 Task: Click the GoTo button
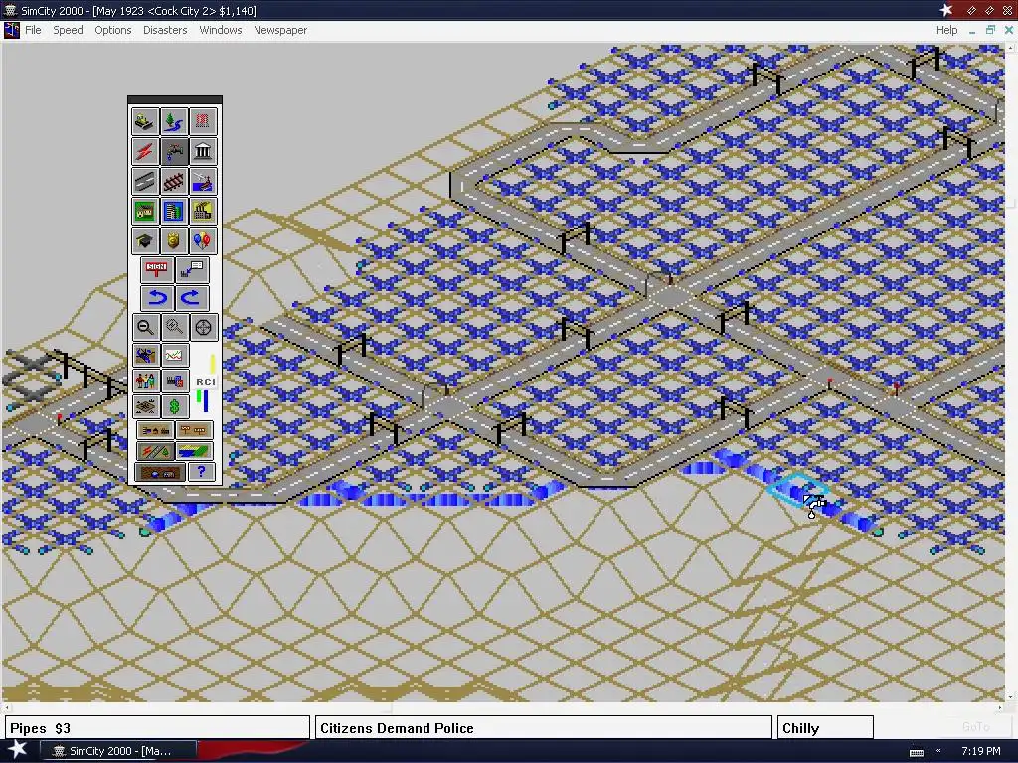tap(976, 727)
